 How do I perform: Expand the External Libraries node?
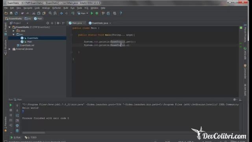pos(9,49)
